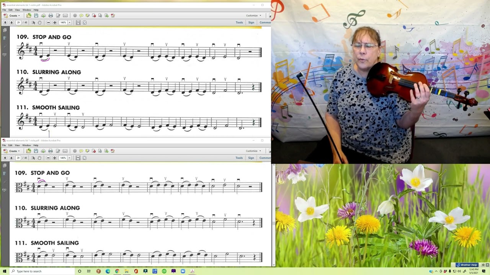Save the viola PDF using the floppy icon
This screenshot has width=490, height=275.
click(36, 151)
